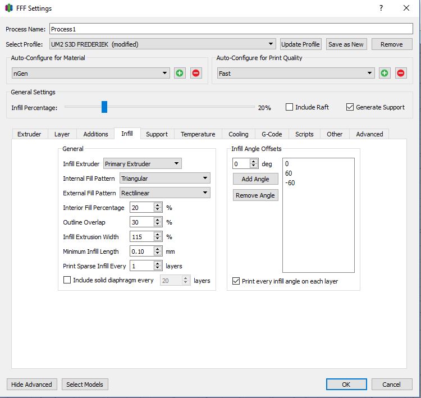Open the Infill Extruder dropdown
This screenshot has width=421, height=398.
pos(143,164)
